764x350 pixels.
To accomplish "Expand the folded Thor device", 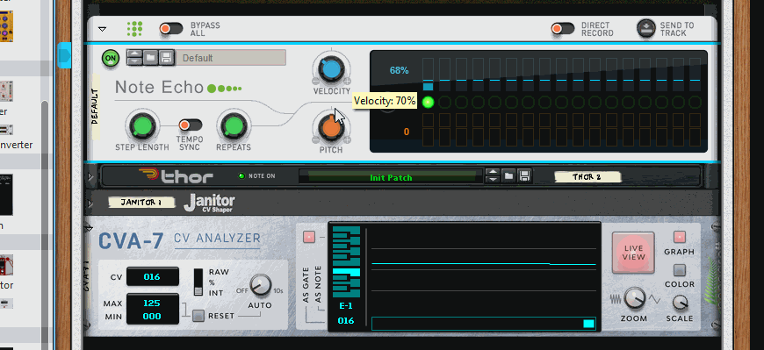I will point(90,175).
